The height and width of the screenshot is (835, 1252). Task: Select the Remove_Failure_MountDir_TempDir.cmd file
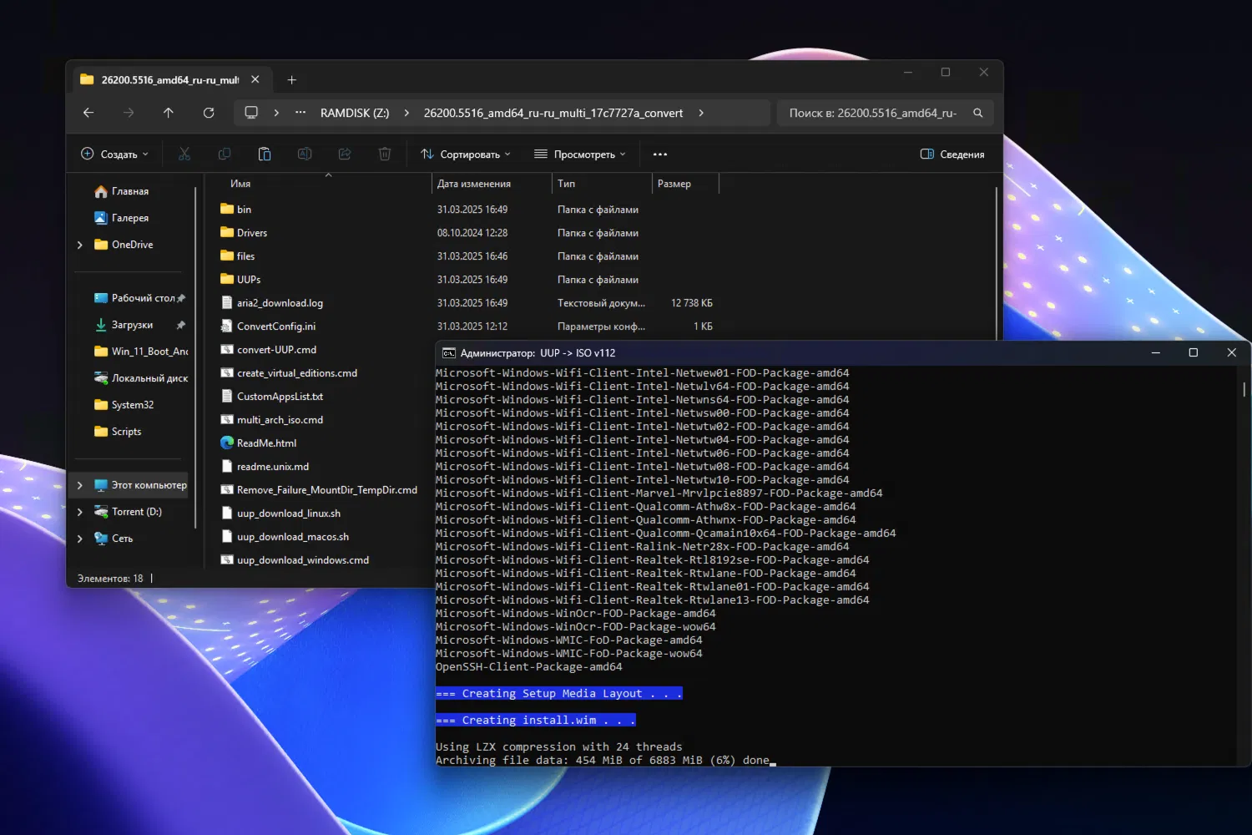327,490
